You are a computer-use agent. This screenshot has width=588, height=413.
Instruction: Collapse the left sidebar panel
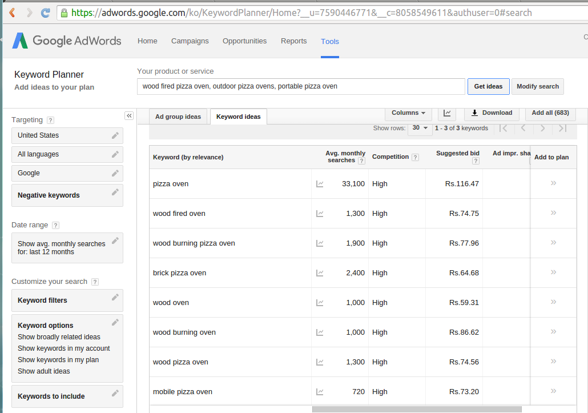point(129,115)
